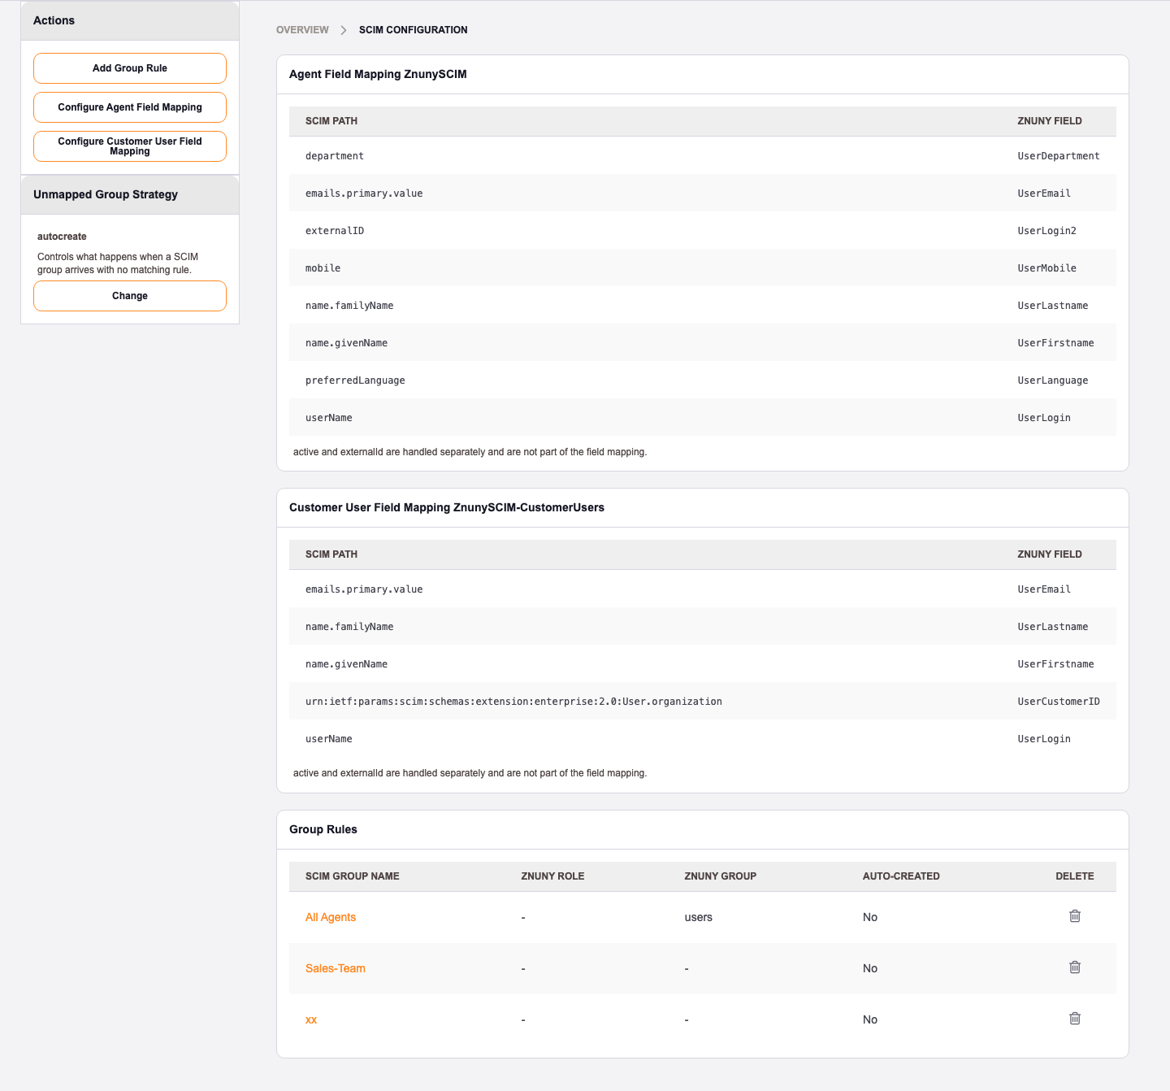Select UserFirstname in Customer User mapping
1170x1091 pixels.
coord(1055,664)
